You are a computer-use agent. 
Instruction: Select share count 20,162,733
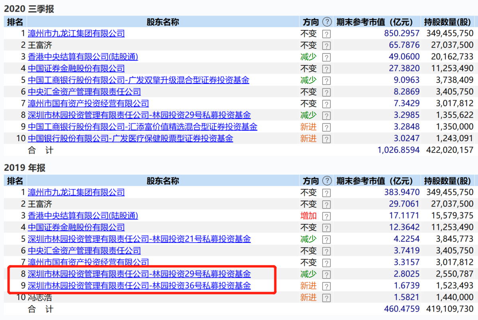pos(452,57)
